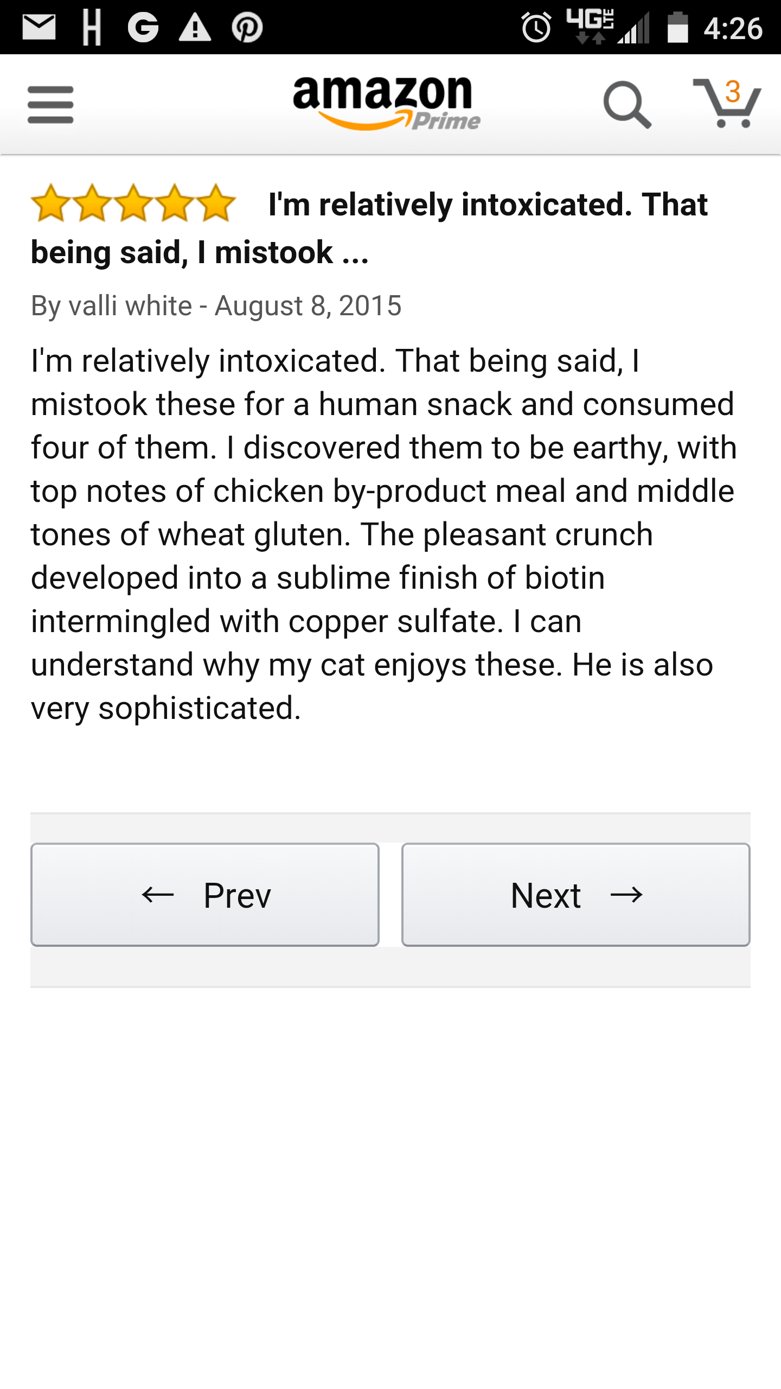This screenshot has width=781, height=1389.
Task: Tap the Pinterest notification icon
Action: [247, 28]
